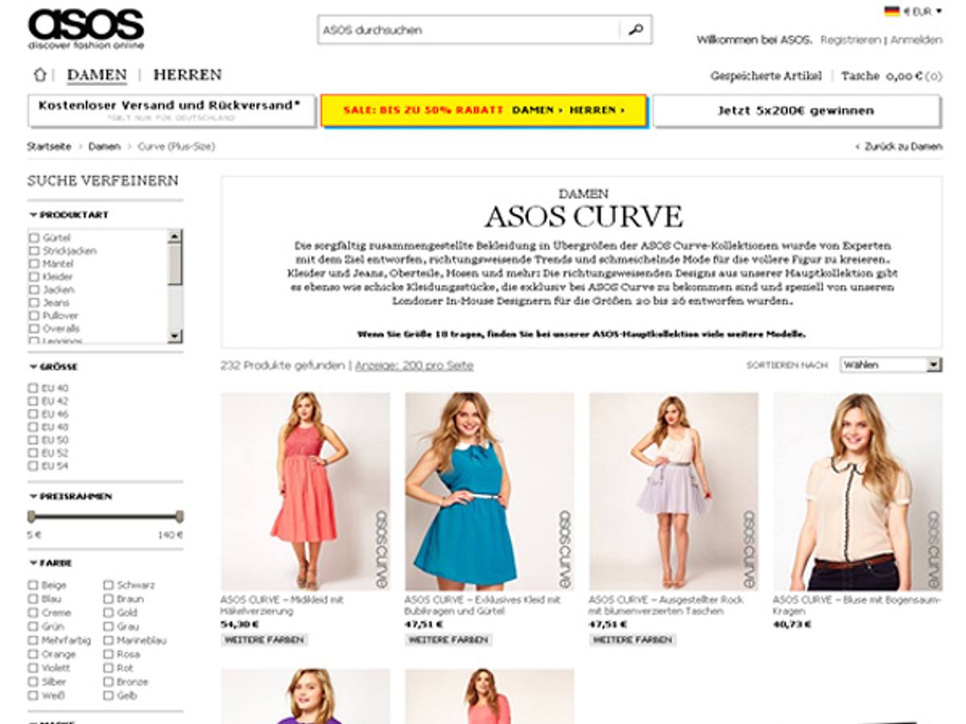Click the maximum price slider handle
Image resolution: width=966 pixels, height=724 pixels.
[x=180, y=516]
